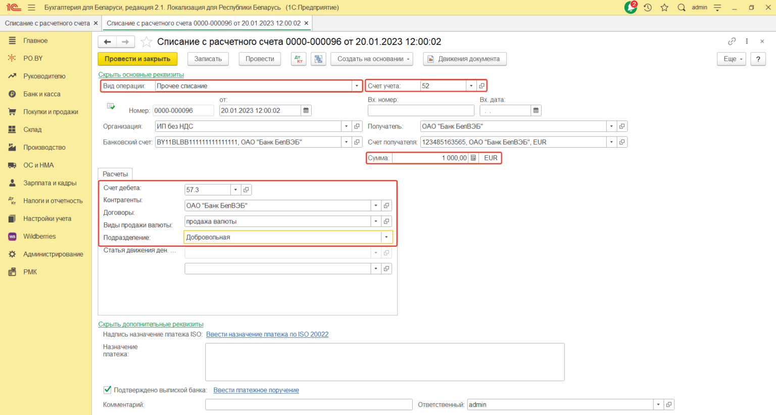Focus the Комментарий input field
The height and width of the screenshot is (415, 776).
tap(309, 405)
